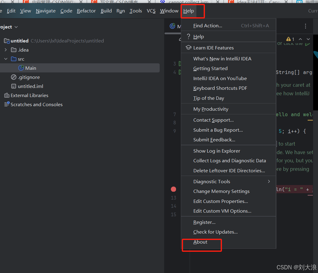This screenshot has width=318, height=273.
Task: Choose Register... menu entry
Action: [229, 222]
